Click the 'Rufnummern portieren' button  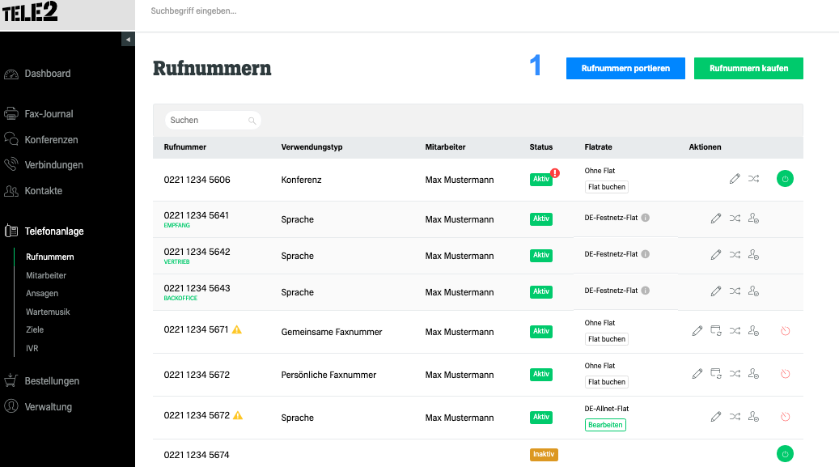625,69
